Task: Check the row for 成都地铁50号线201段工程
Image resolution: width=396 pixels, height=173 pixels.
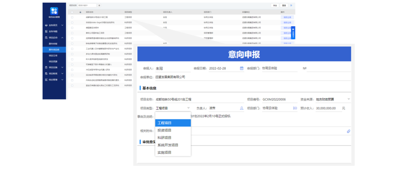Action: tap(72, 17)
